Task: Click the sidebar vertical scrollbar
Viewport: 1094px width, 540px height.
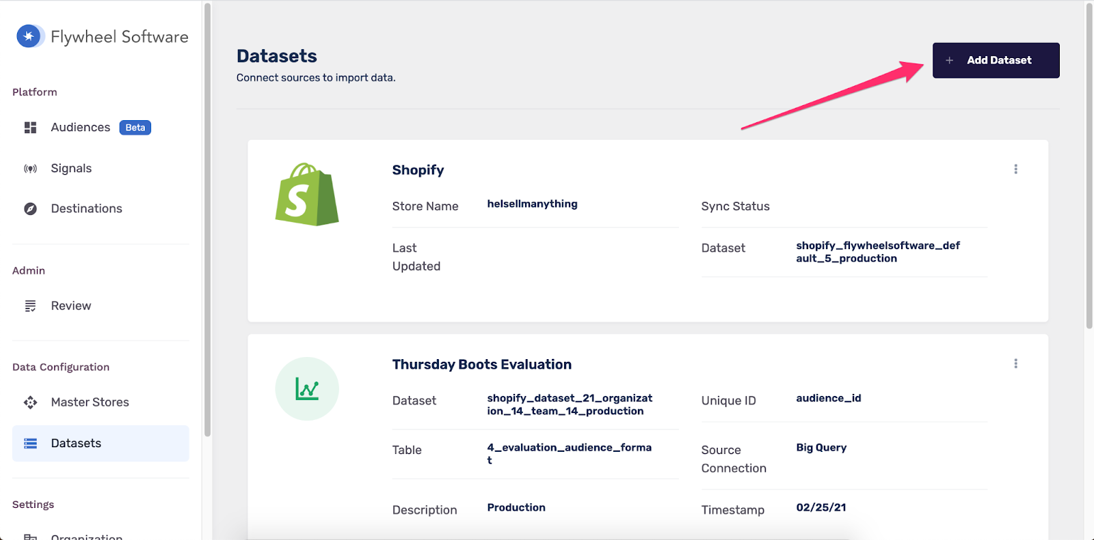Action: 207,219
